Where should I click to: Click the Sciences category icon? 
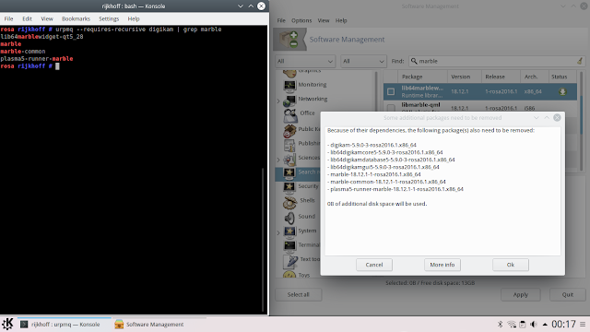289,160
